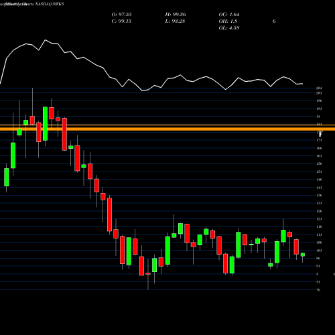Click the 91 price axis label

pyautogui.click(x=319, y=266)
